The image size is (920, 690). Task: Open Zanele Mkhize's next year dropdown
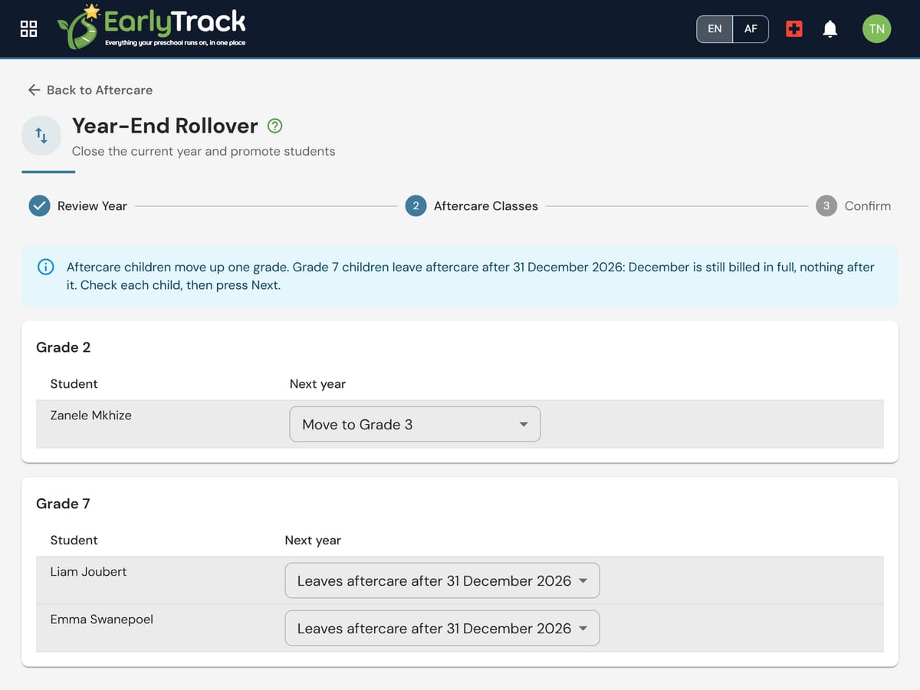click(x=415, y=424)
